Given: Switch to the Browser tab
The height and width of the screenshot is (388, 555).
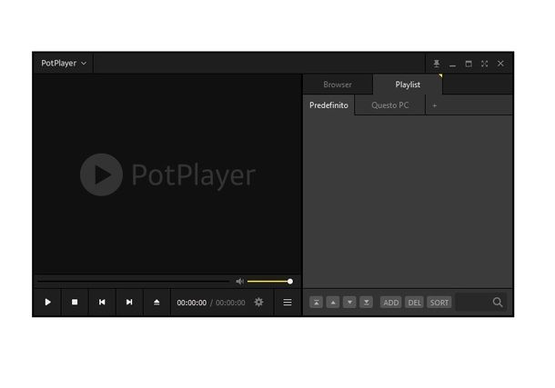Looking at the screenshot, I should point(338,85).
